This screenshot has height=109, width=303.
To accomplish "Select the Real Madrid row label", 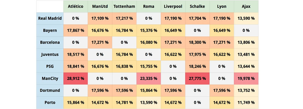I will [x=50, y=18].
